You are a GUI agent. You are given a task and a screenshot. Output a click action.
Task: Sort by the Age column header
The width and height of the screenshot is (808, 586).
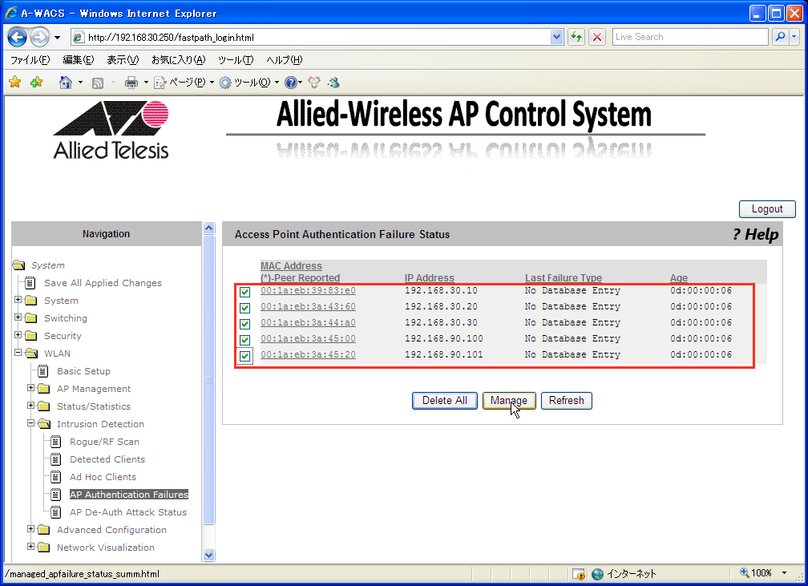pos(679,278)
